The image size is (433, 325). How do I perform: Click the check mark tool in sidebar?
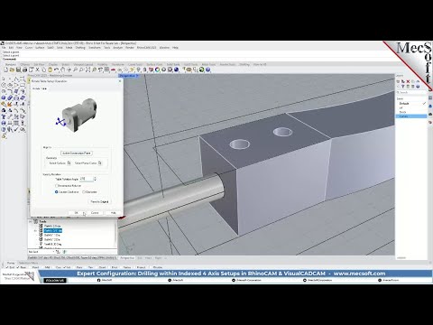pyautogui.click(x=16, y=129)
